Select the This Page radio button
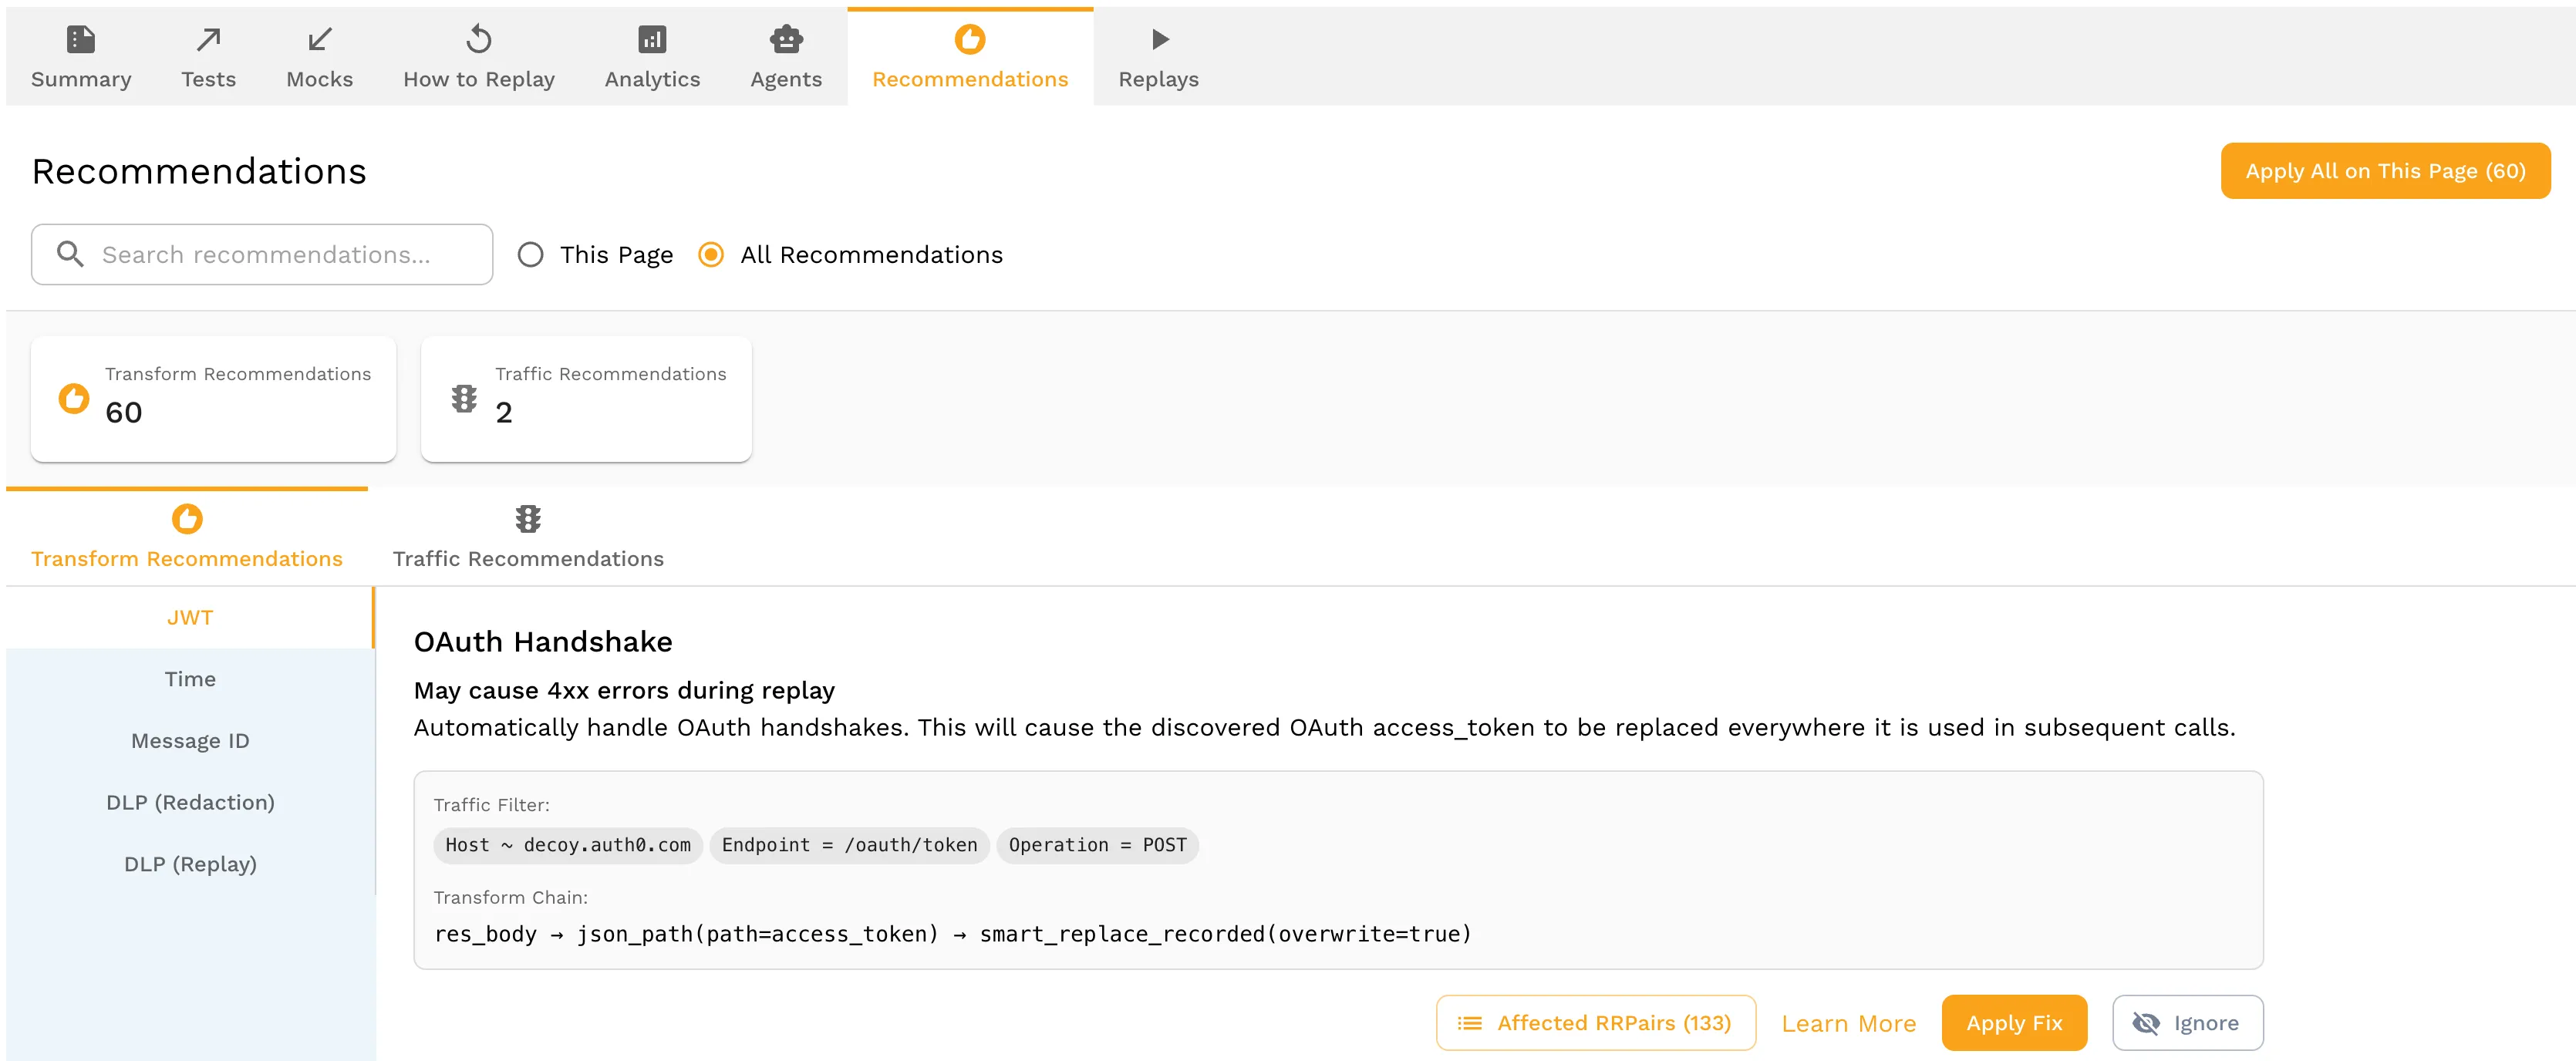Screen dimensions: 2576x1061 (x=530, y=255)
